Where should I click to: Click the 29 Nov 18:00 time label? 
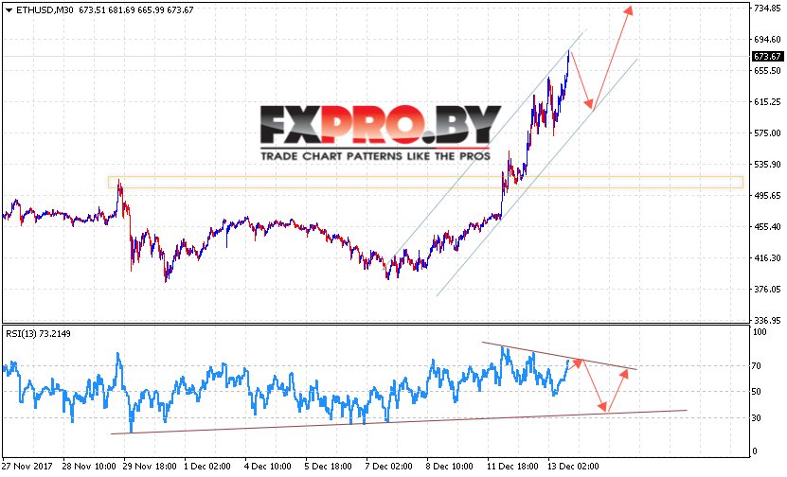150,466
